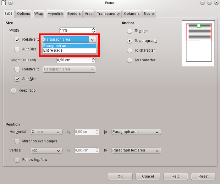Select the To page anchor option
This screenshot has width=220, height=184.
tap(129, 31)
